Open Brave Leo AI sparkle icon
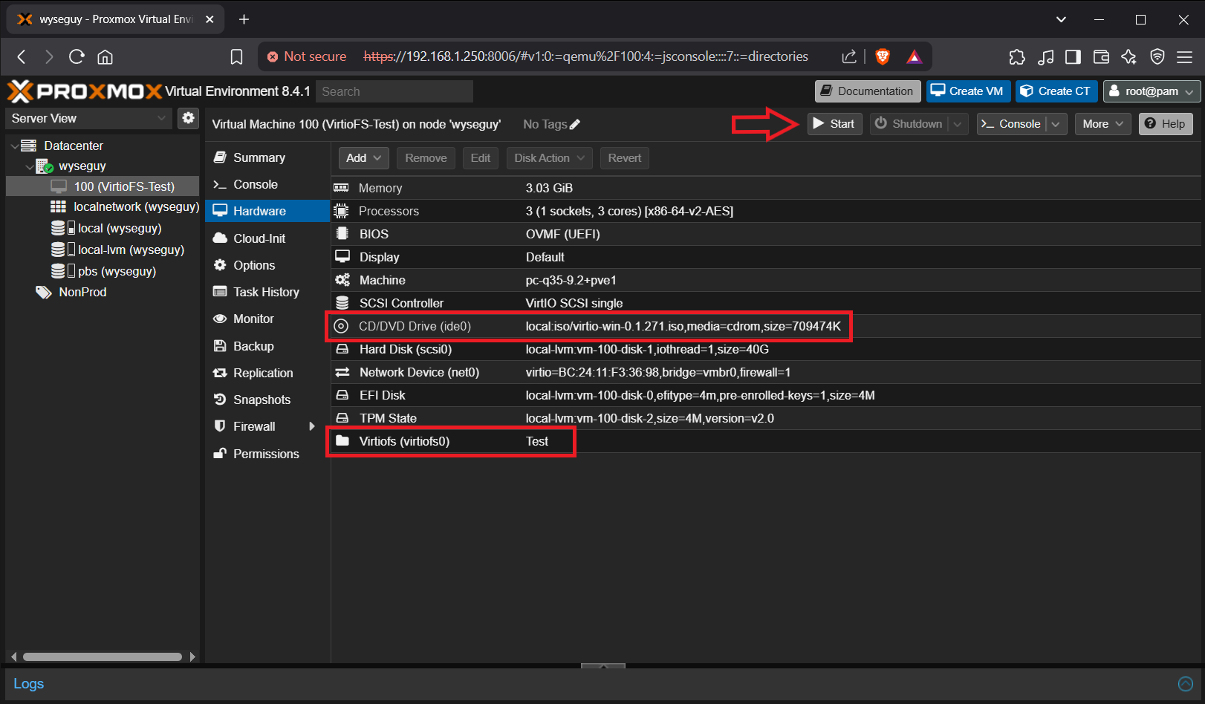This screenshot has height=704, width=1205. click(x=1129, y=56)
